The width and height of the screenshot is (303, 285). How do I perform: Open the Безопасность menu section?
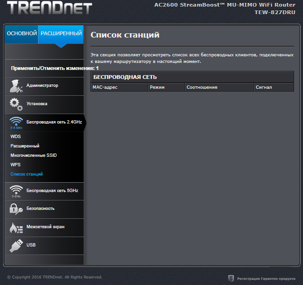pos(44,209)
